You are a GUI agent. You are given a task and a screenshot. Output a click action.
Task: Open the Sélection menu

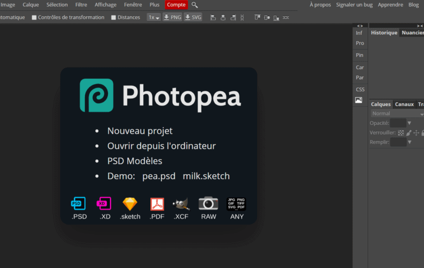click(57, 5)
